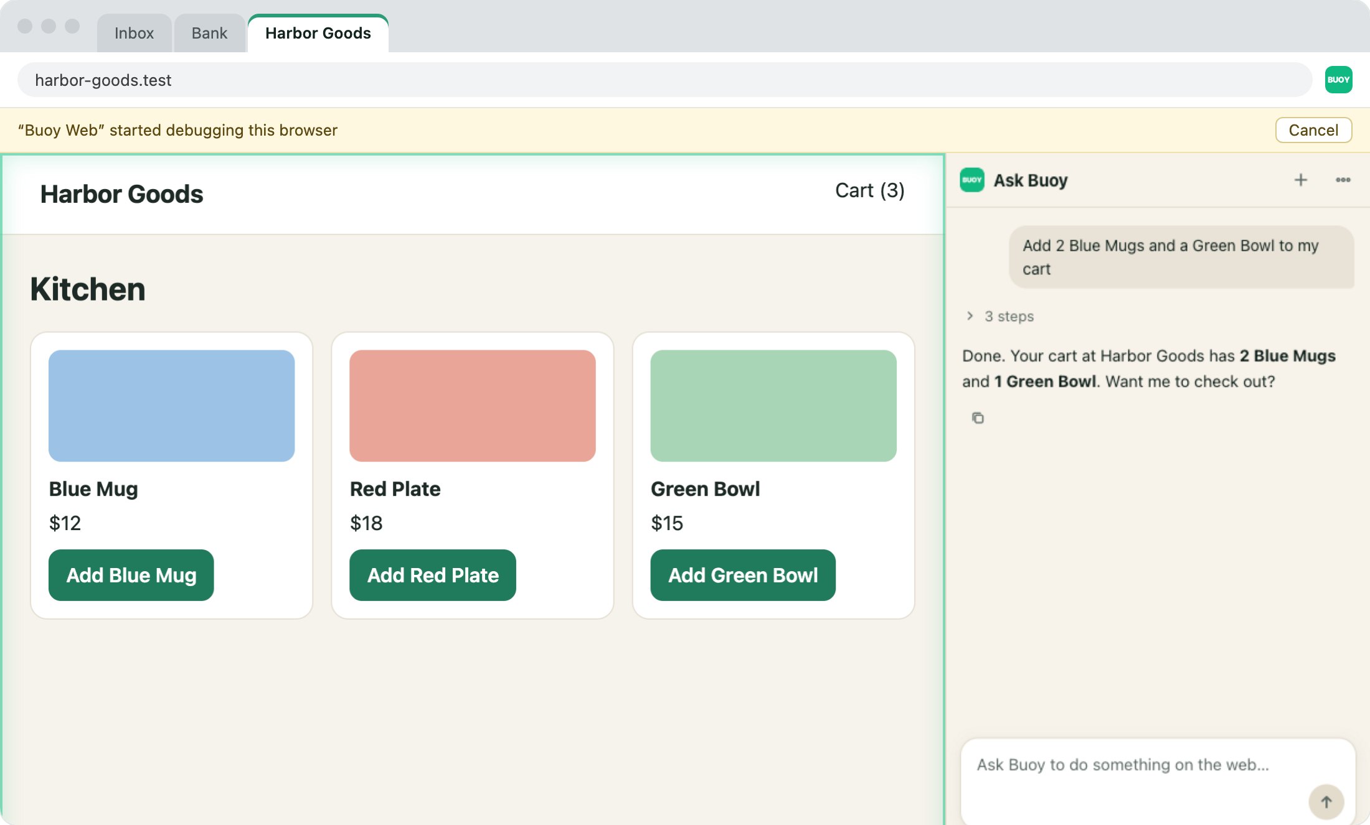The image size is (1370, 825).
Task: Click the Red Plate product name
Action: (x=395, y=489)
